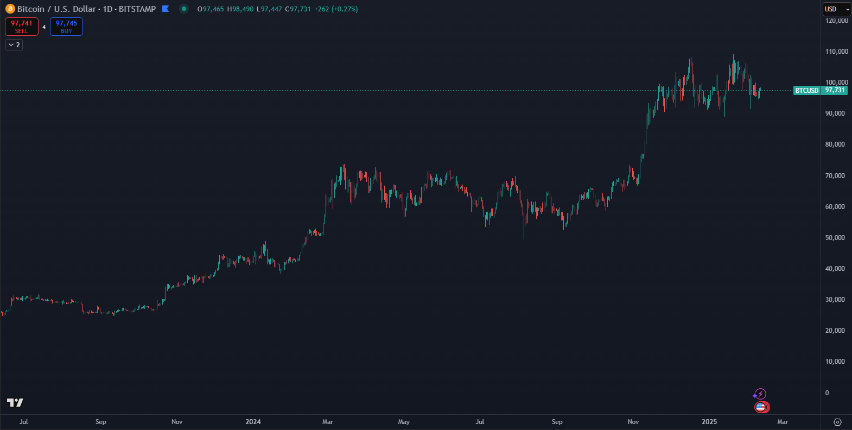
Task: Click the blue flag icon beside BITSTAMP
Action: (x=166, y=9)
